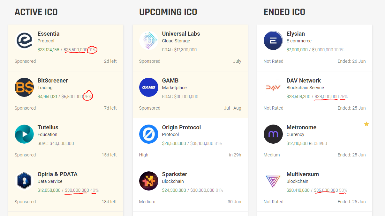Click the Sparkster puzzle logo
The width and height of the screenshot is (385, 216).
[x=149, y=181]
